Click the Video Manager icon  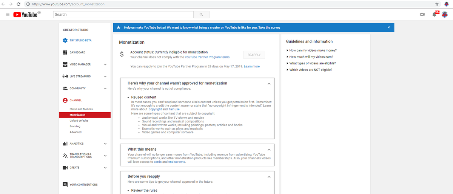click(x=65, y=64)
